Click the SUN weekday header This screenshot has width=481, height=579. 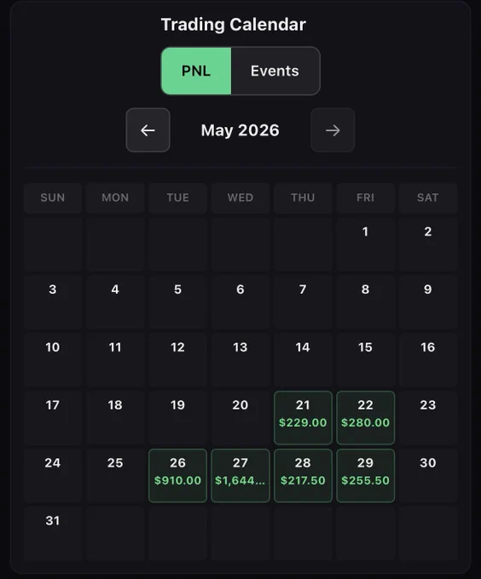click(53, 198)
